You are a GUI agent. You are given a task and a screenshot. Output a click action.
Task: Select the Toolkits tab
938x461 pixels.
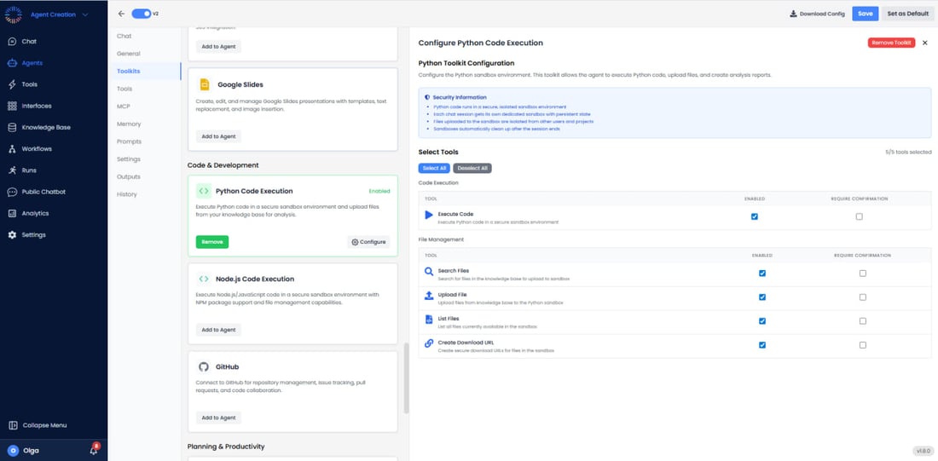(129, 72)
